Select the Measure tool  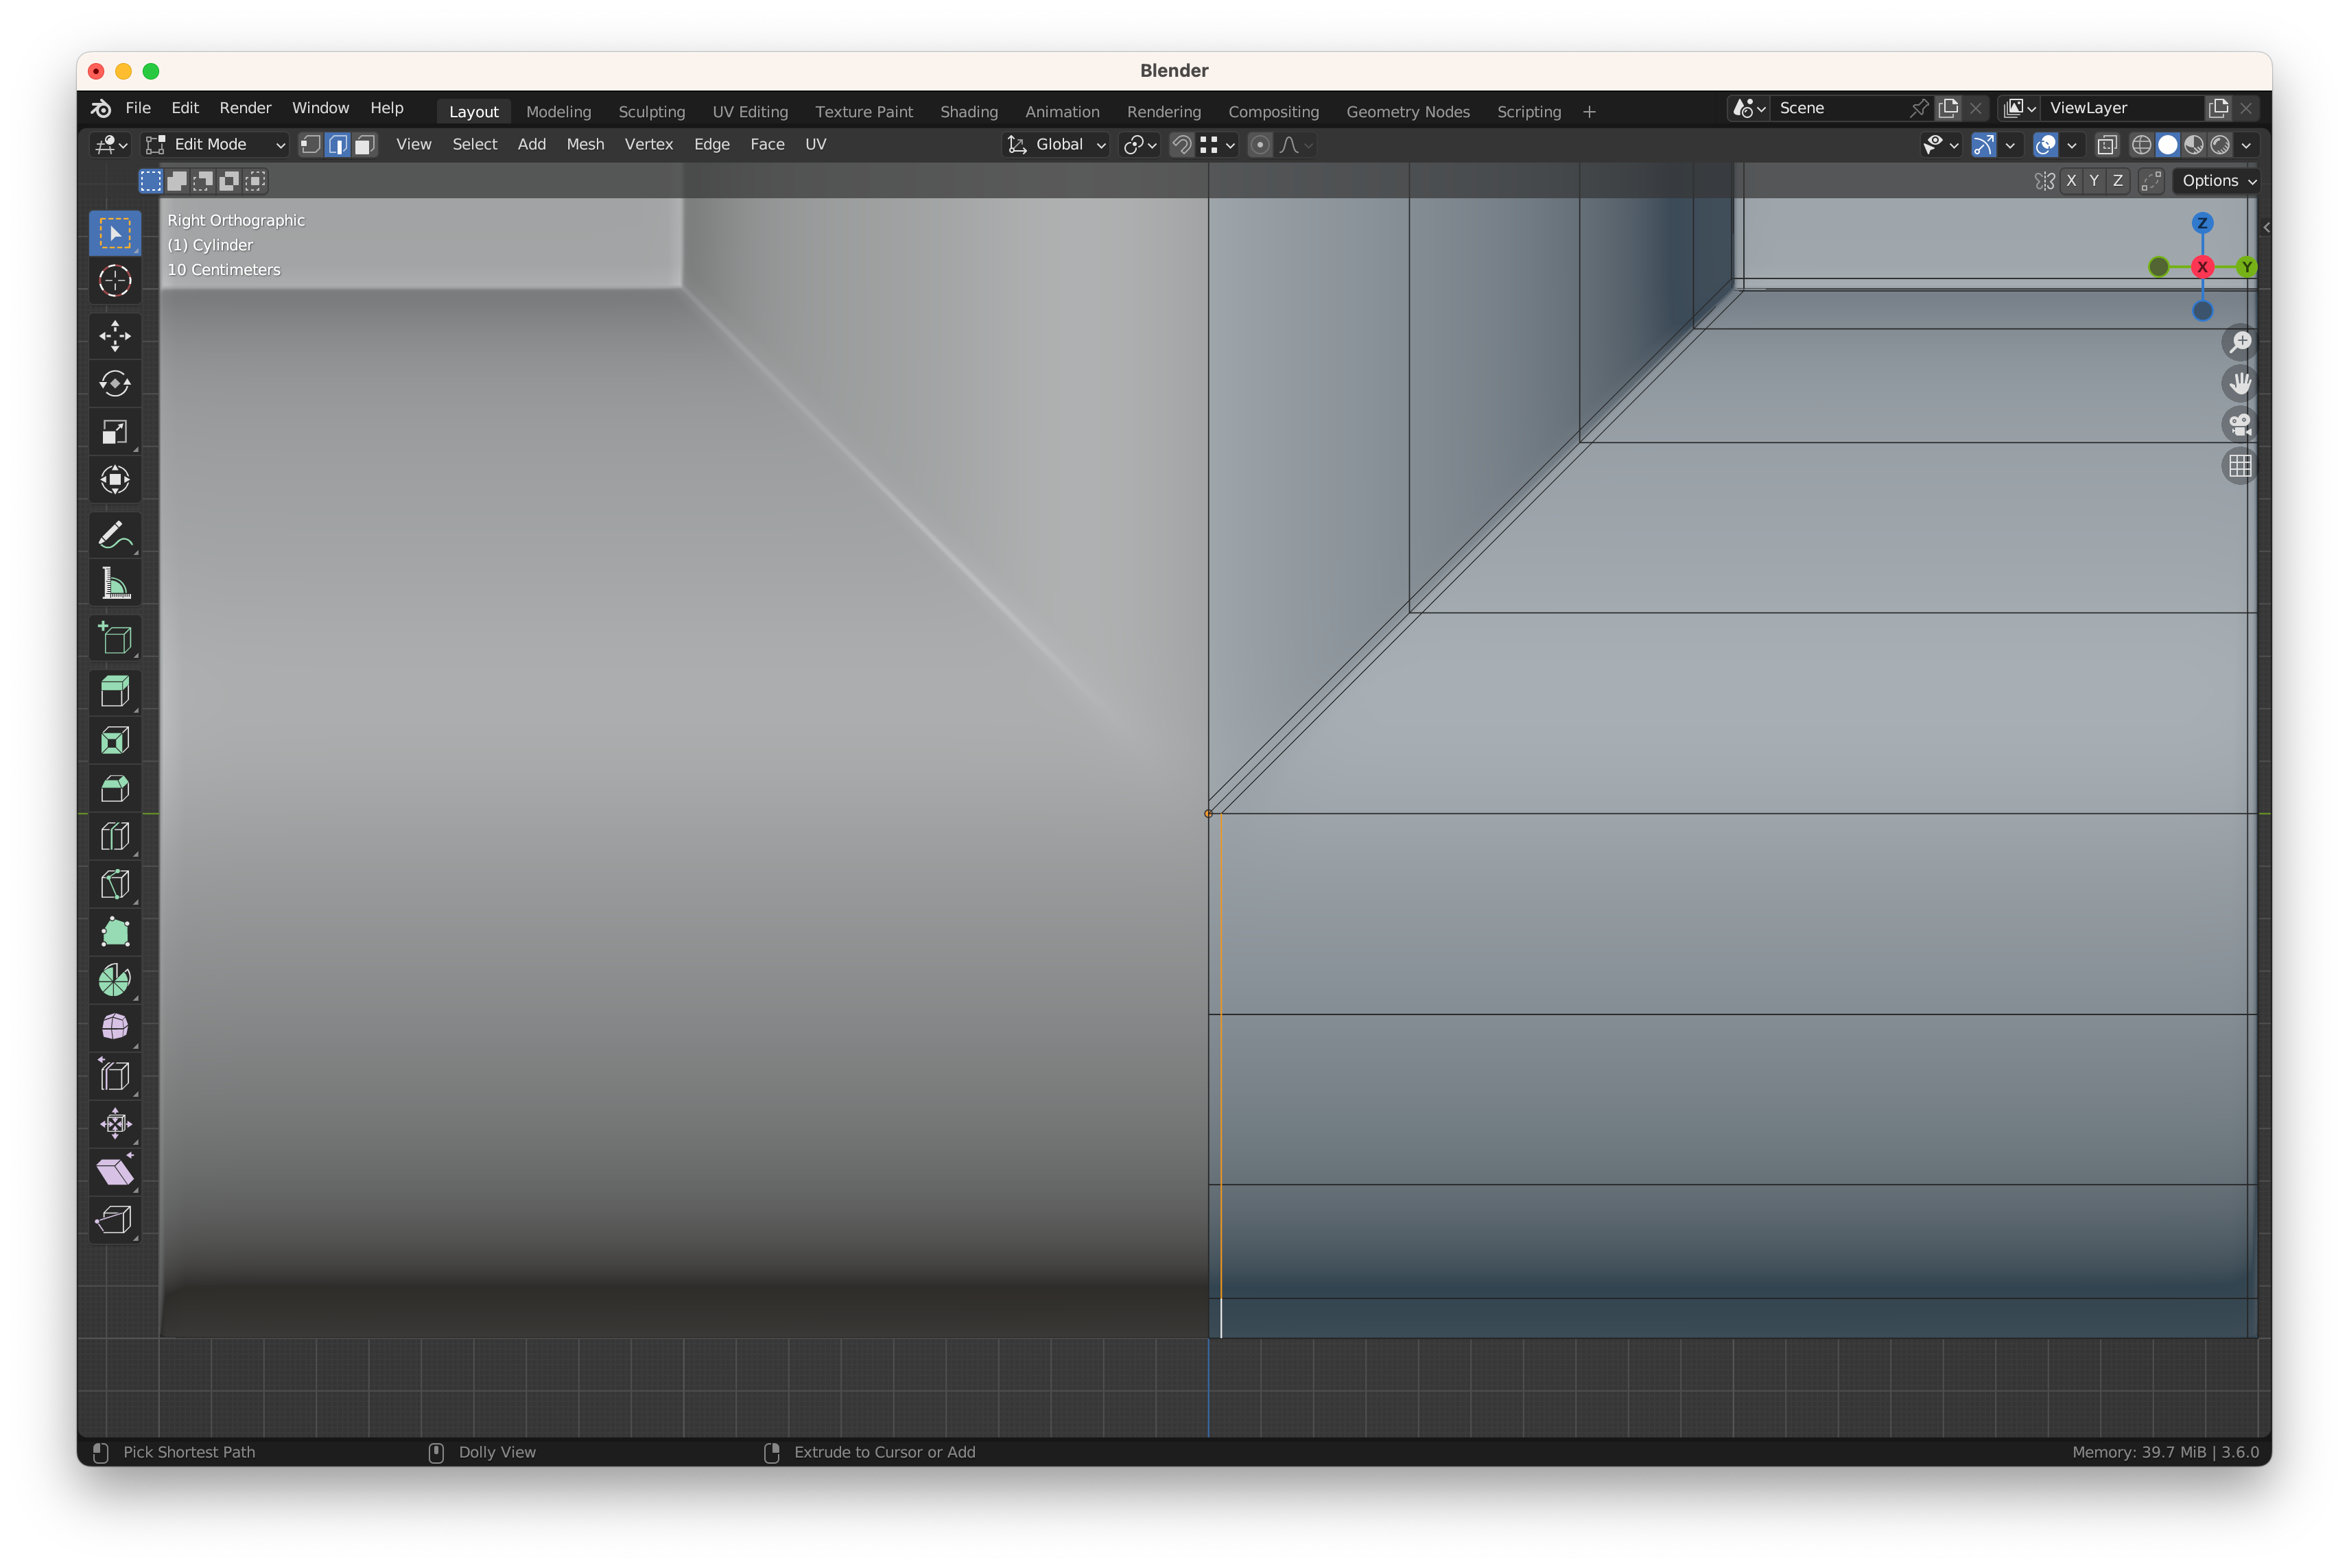click(115, 584)
